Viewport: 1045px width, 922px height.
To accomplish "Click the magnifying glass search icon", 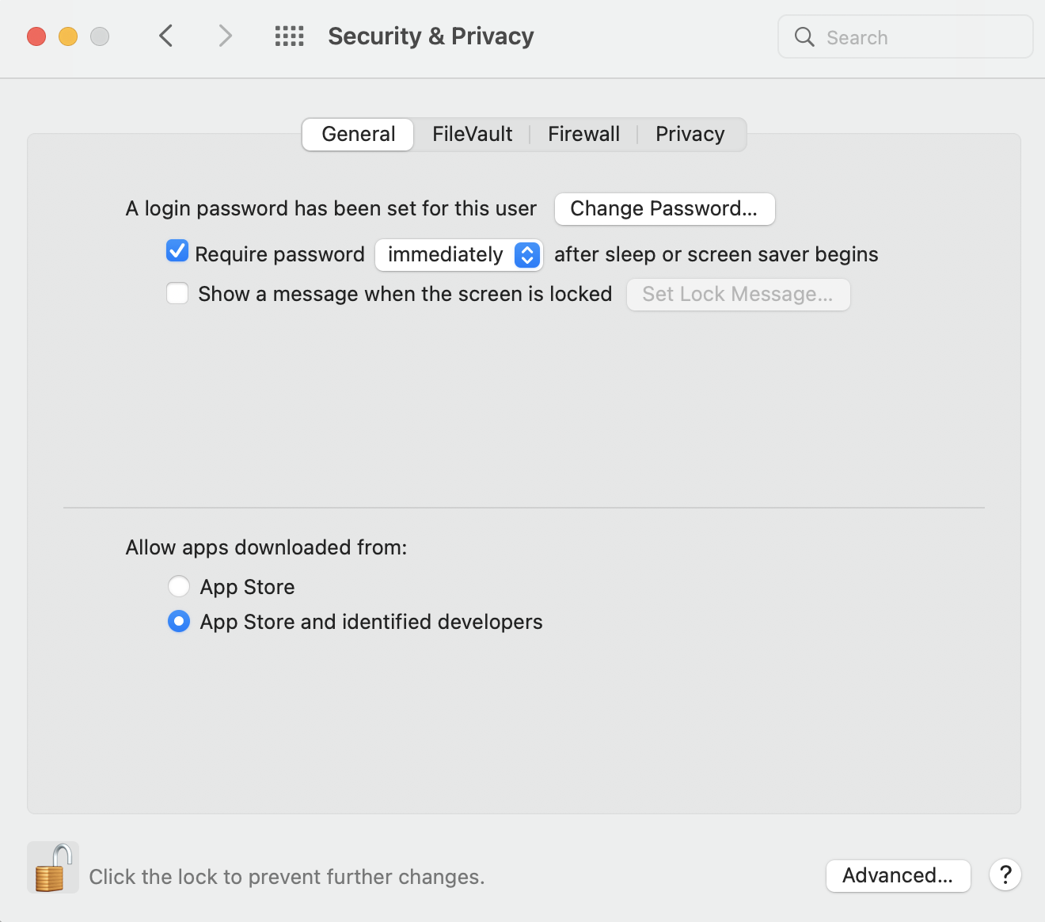I will click(804, 37).
